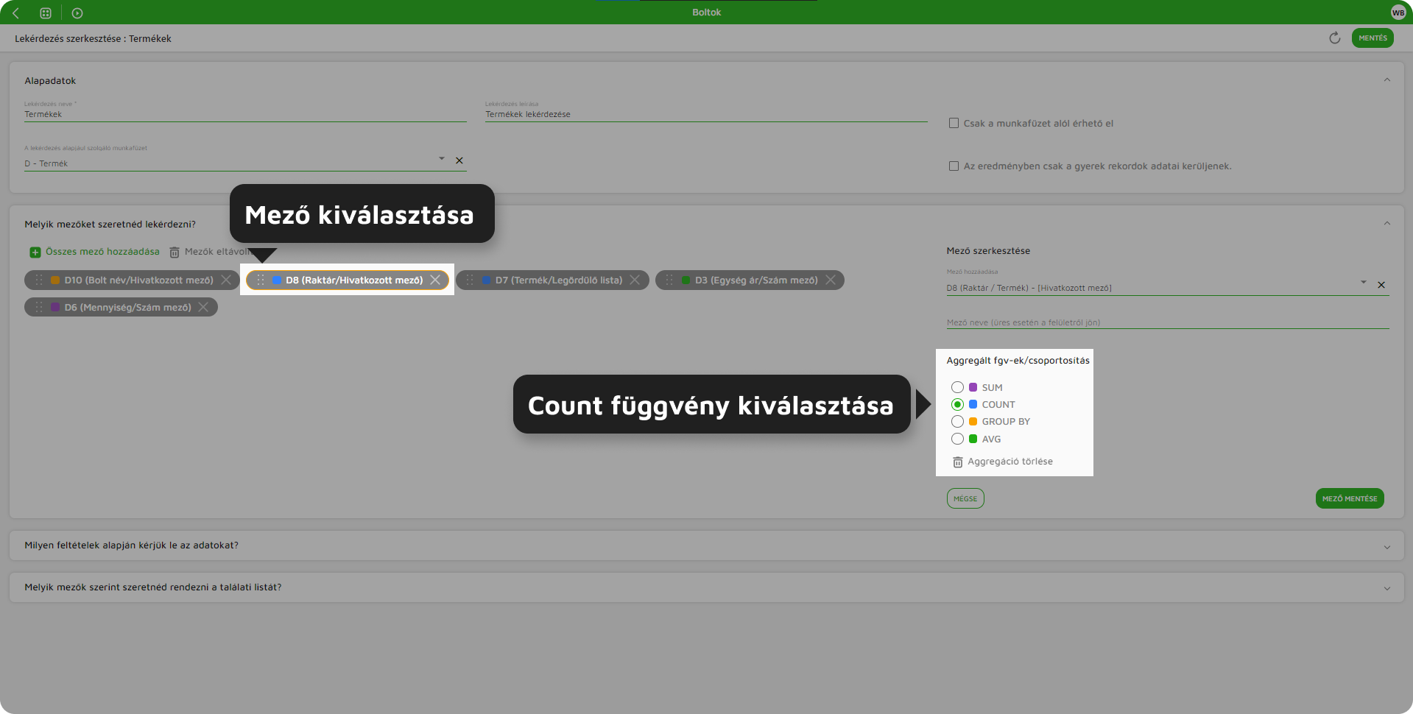Image resolution: width=1413 pixels, height=714 pixels.
Task: Open the grid apps icon in top bar
Action: coord(46,13)
